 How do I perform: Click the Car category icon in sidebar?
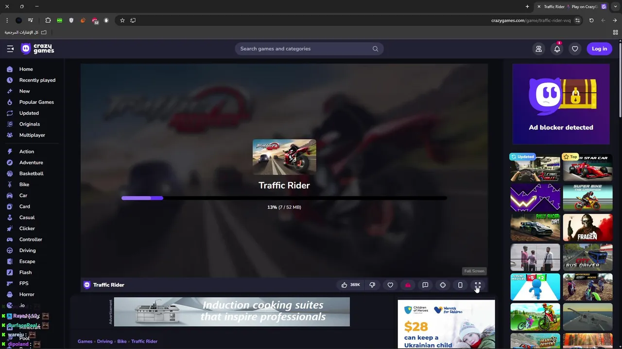click(x=10, y=195)
